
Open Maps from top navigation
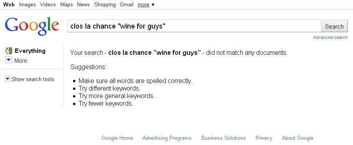(x=66, y=4)
